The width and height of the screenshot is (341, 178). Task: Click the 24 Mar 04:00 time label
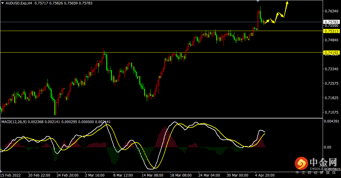coord(209,175)
